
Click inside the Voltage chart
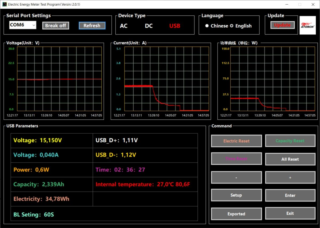59,79
